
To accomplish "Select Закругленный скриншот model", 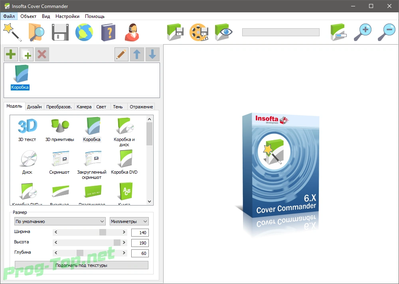I will tap(92, 165).
